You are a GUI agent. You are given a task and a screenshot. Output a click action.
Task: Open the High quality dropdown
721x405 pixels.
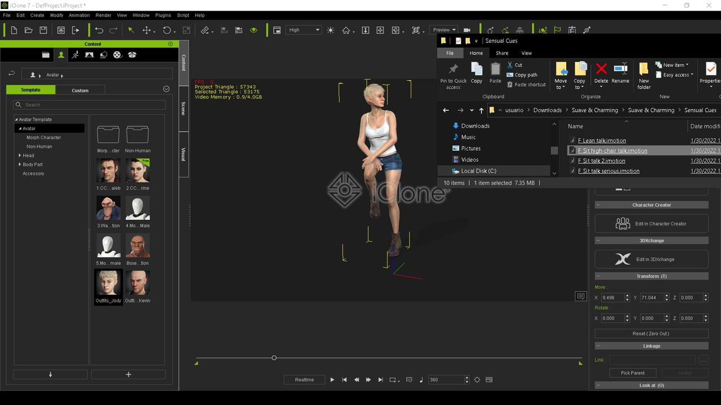click(304, 30)
